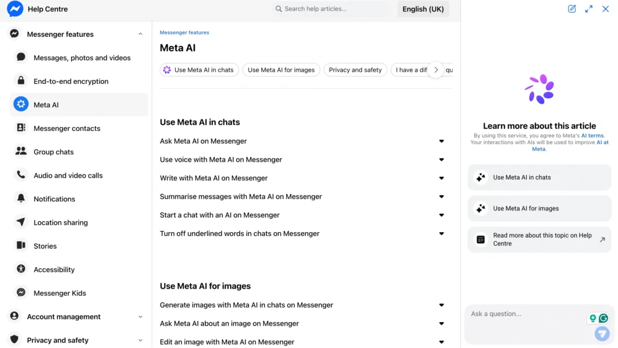The height and width of the screenshot is (348, 618).
Task: Click the Privacy and safety shield icon
Action: coord(14,340)
